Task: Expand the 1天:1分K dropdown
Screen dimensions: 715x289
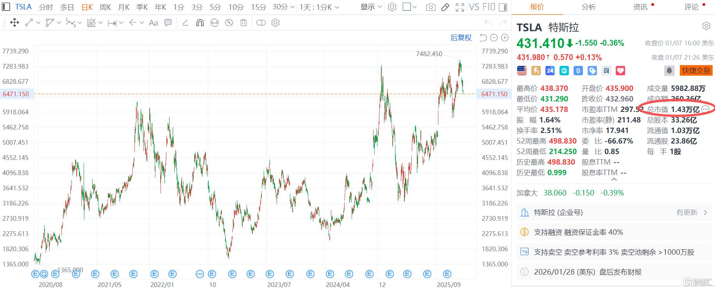Action: point(319,7)
